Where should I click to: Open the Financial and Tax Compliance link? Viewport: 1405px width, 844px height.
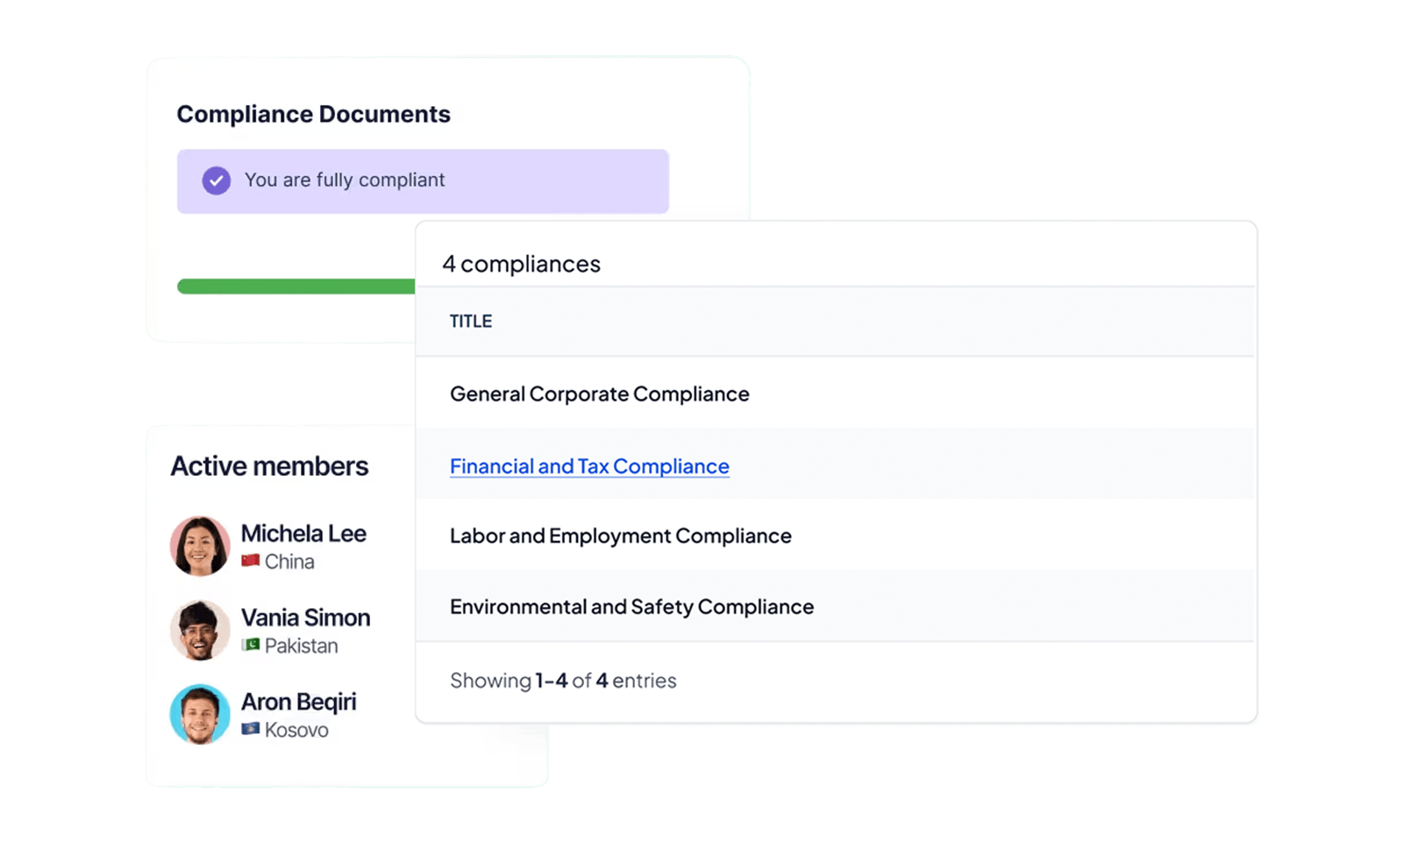pyautogui.click(x=588, y=465)
